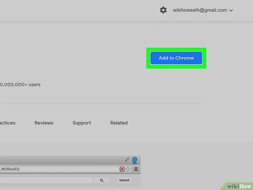This screenshot has height=190, width=253.
Task: Click the Upload button in preview
Action: (124, 180)
